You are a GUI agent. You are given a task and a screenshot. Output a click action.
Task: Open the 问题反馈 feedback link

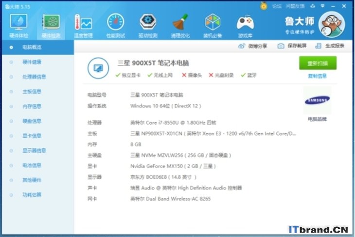[295, 6]
